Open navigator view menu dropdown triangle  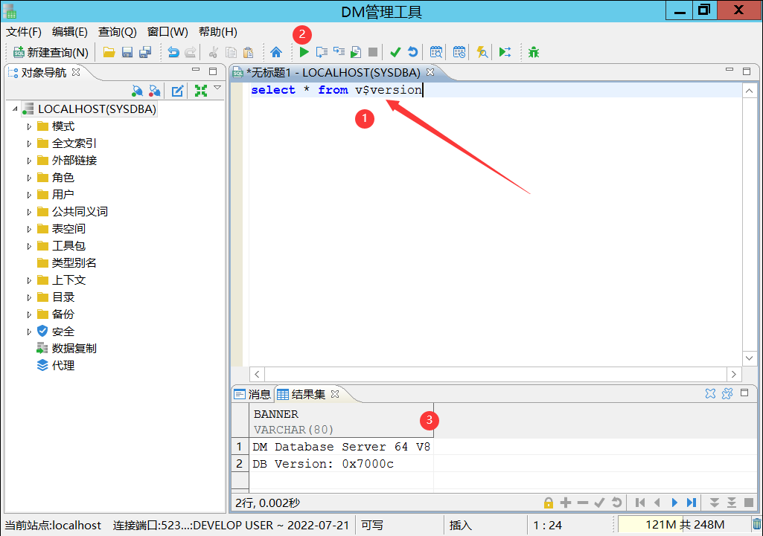tap(217, 88)
